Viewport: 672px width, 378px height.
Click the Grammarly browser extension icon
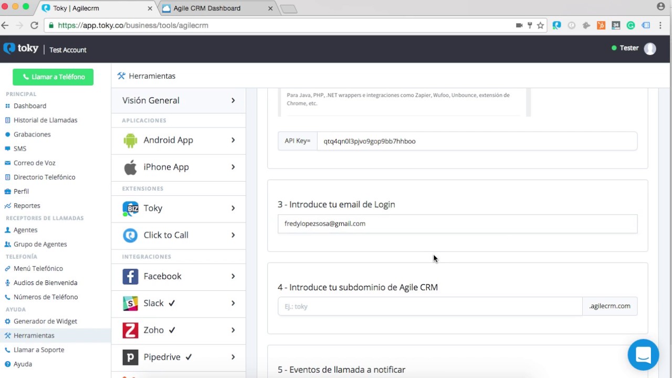coord(631,25)
